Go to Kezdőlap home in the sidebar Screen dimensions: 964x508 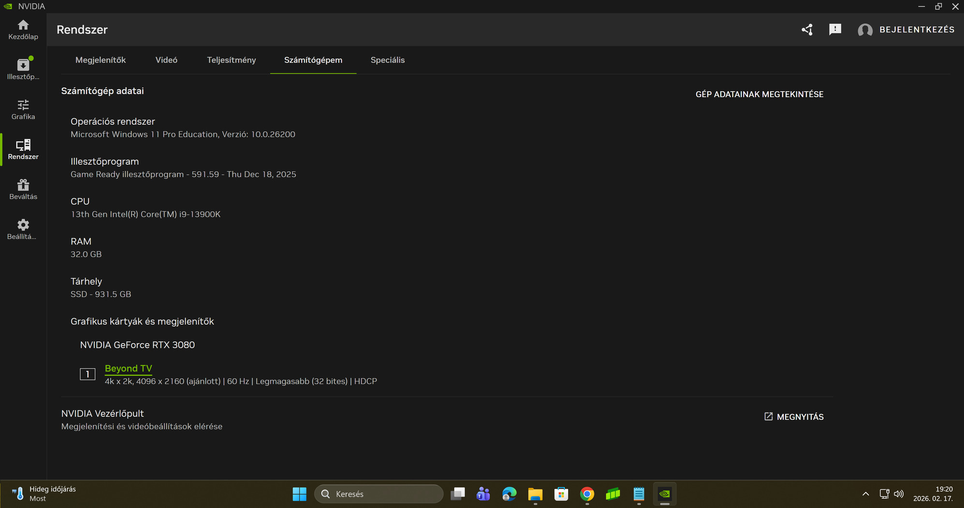tap(23, 30)
